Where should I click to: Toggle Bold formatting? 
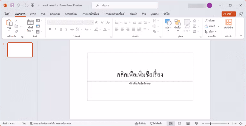50,29
